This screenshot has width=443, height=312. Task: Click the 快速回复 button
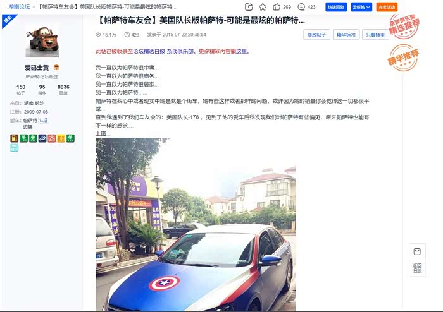tap(336, 7)
